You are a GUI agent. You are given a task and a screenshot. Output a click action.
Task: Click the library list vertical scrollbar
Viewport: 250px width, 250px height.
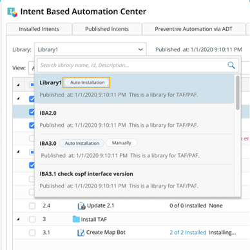point(238,93)
